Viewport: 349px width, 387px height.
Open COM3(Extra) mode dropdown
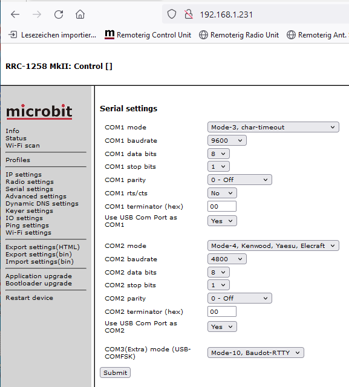click(256, 353)
